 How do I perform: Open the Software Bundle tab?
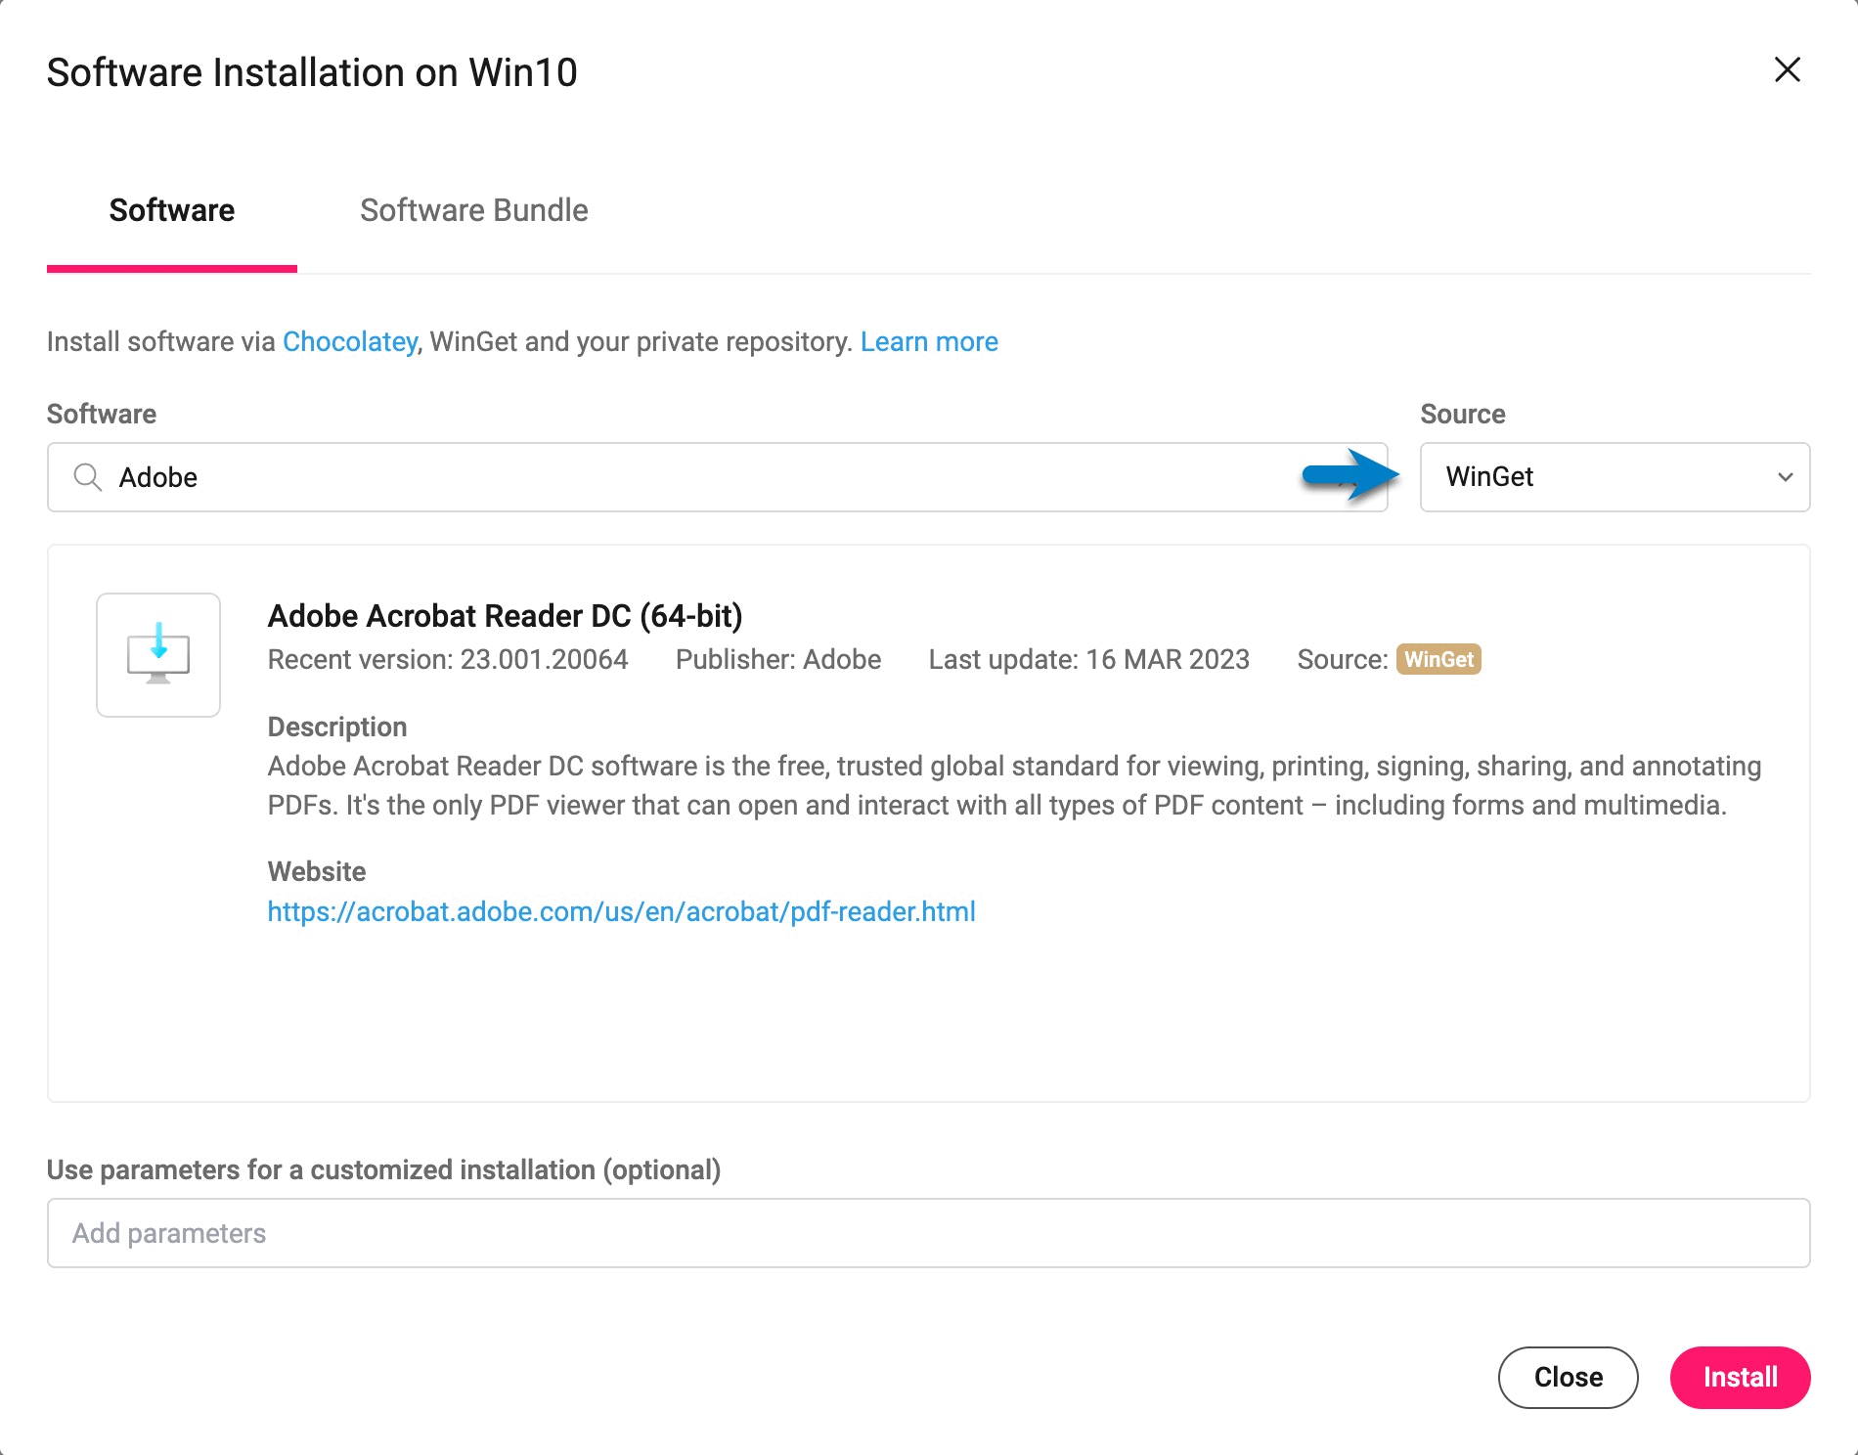[x=473, y=210]
